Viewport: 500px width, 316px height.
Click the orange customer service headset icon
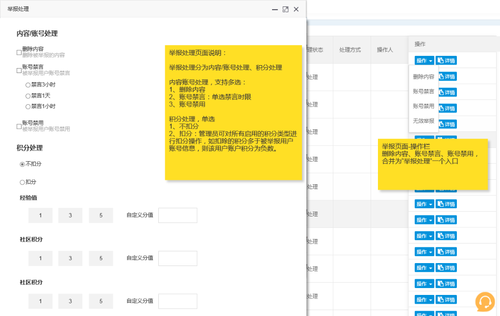[485, 301]
